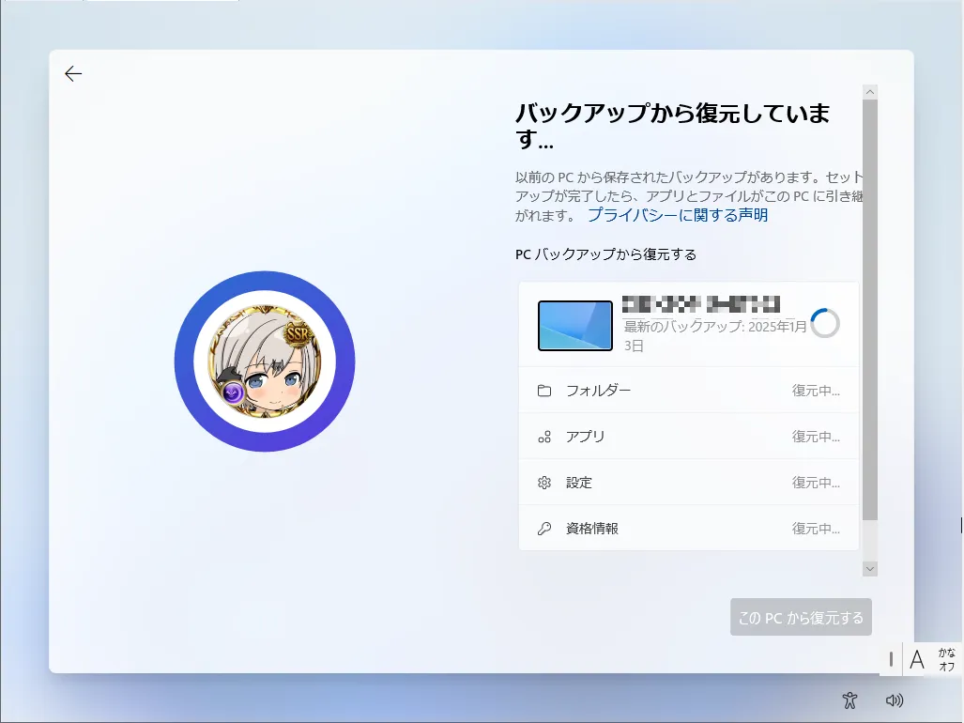This screenshot has width=964, height=723.
Task: Click the IME toolbar grip handle
Action: [891, 660]
